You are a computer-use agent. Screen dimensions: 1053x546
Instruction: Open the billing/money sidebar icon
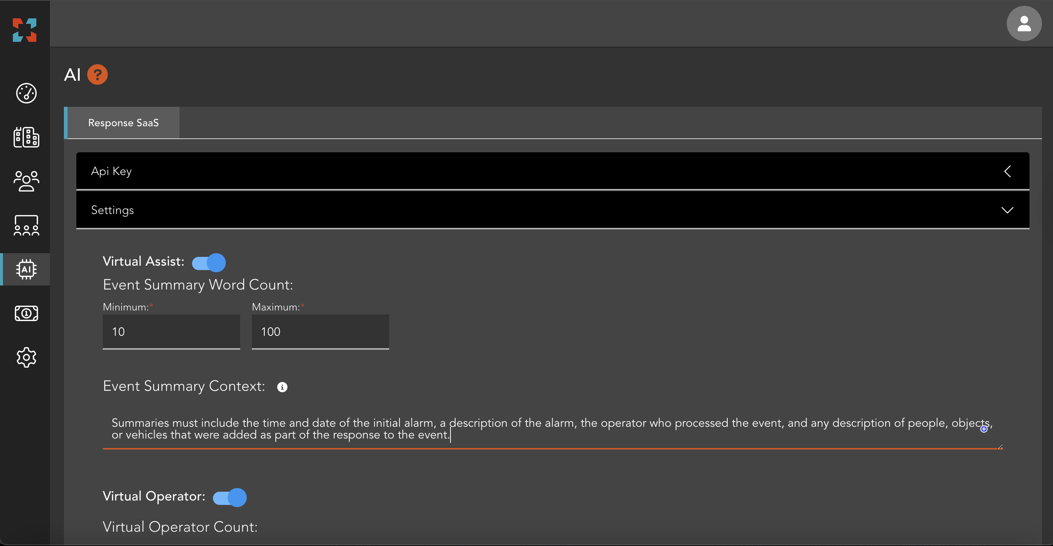coord(26,313)
